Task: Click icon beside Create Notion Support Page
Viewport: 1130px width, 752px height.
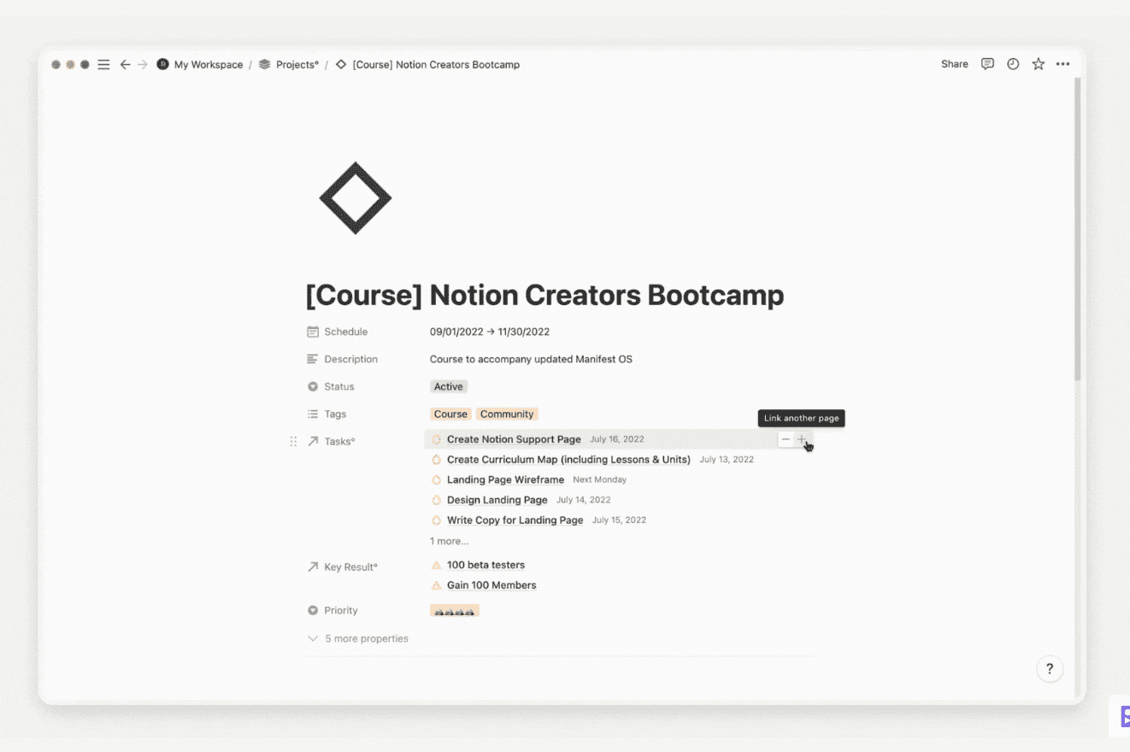Action: [436, 439]
